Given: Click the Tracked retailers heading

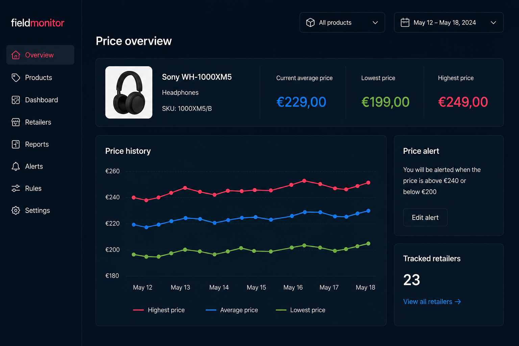Looking at the screenshot, I should [x=432, y=258].
